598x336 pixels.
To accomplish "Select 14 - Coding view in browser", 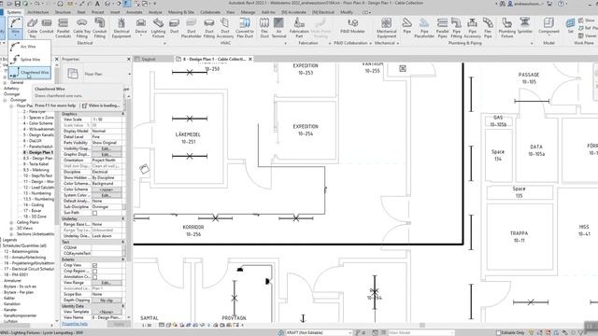I will (34, 205).
